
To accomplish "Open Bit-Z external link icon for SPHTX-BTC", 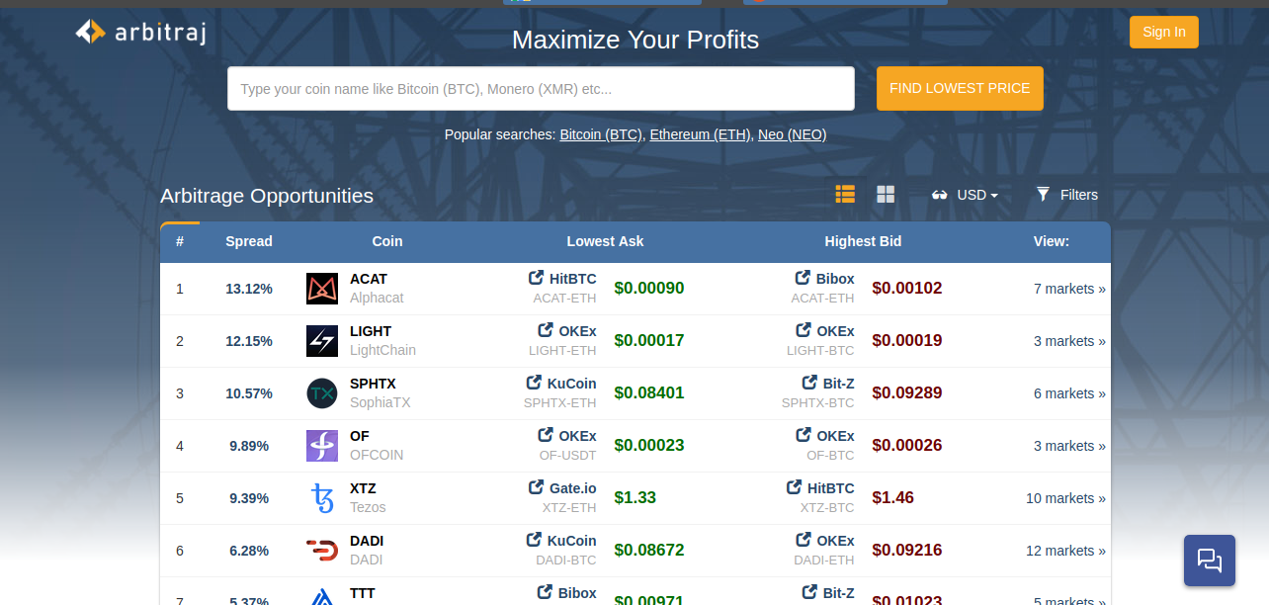I will 810,383.
